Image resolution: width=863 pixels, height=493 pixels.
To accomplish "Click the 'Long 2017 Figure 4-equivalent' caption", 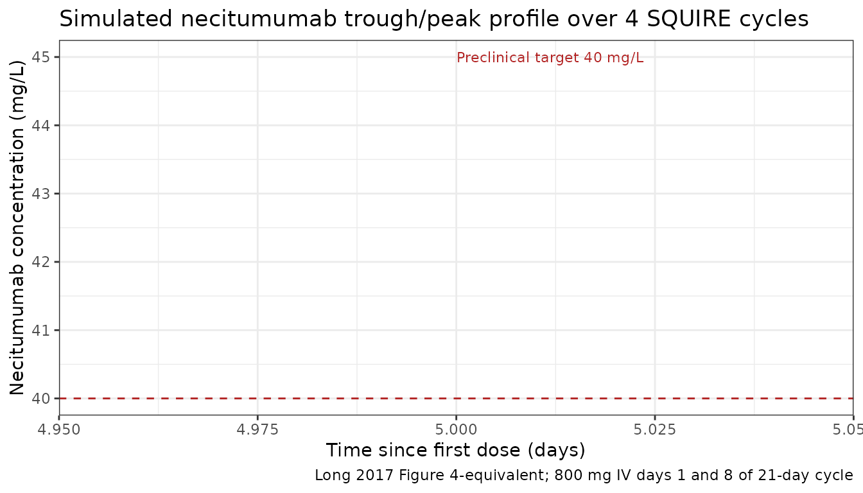I will click(584, 476).
